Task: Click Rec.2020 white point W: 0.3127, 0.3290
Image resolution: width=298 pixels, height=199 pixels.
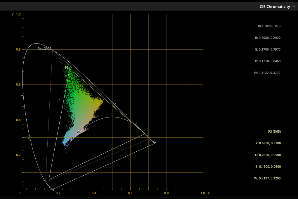Action: [267, 73]
